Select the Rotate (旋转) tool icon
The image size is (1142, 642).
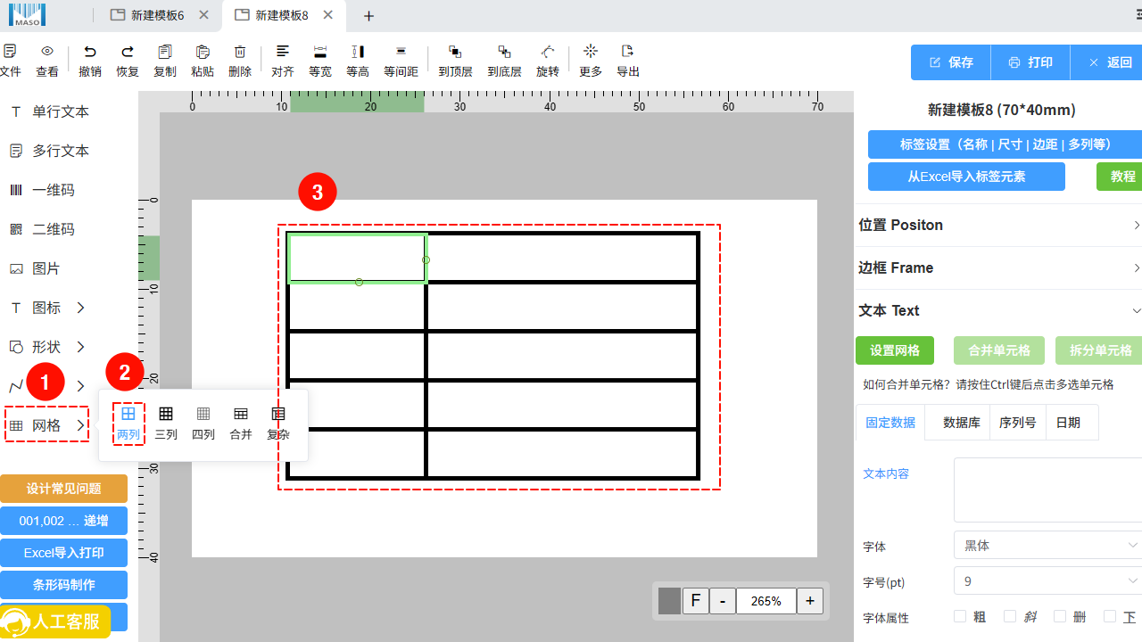[x=548, y=53]
